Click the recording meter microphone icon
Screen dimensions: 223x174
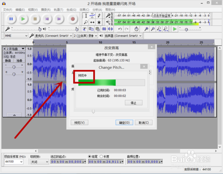(108, 16)
